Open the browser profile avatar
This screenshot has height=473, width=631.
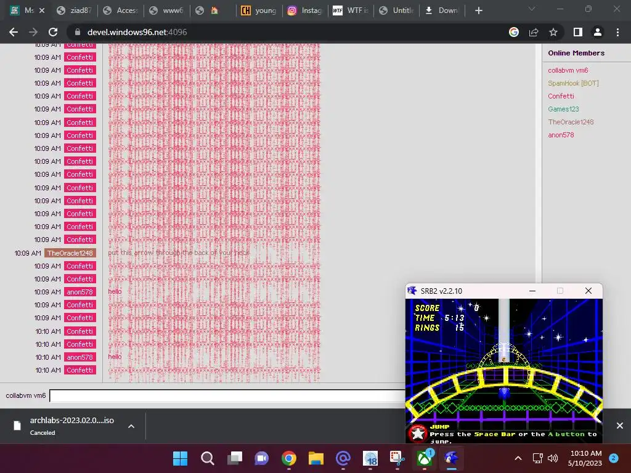598,32
